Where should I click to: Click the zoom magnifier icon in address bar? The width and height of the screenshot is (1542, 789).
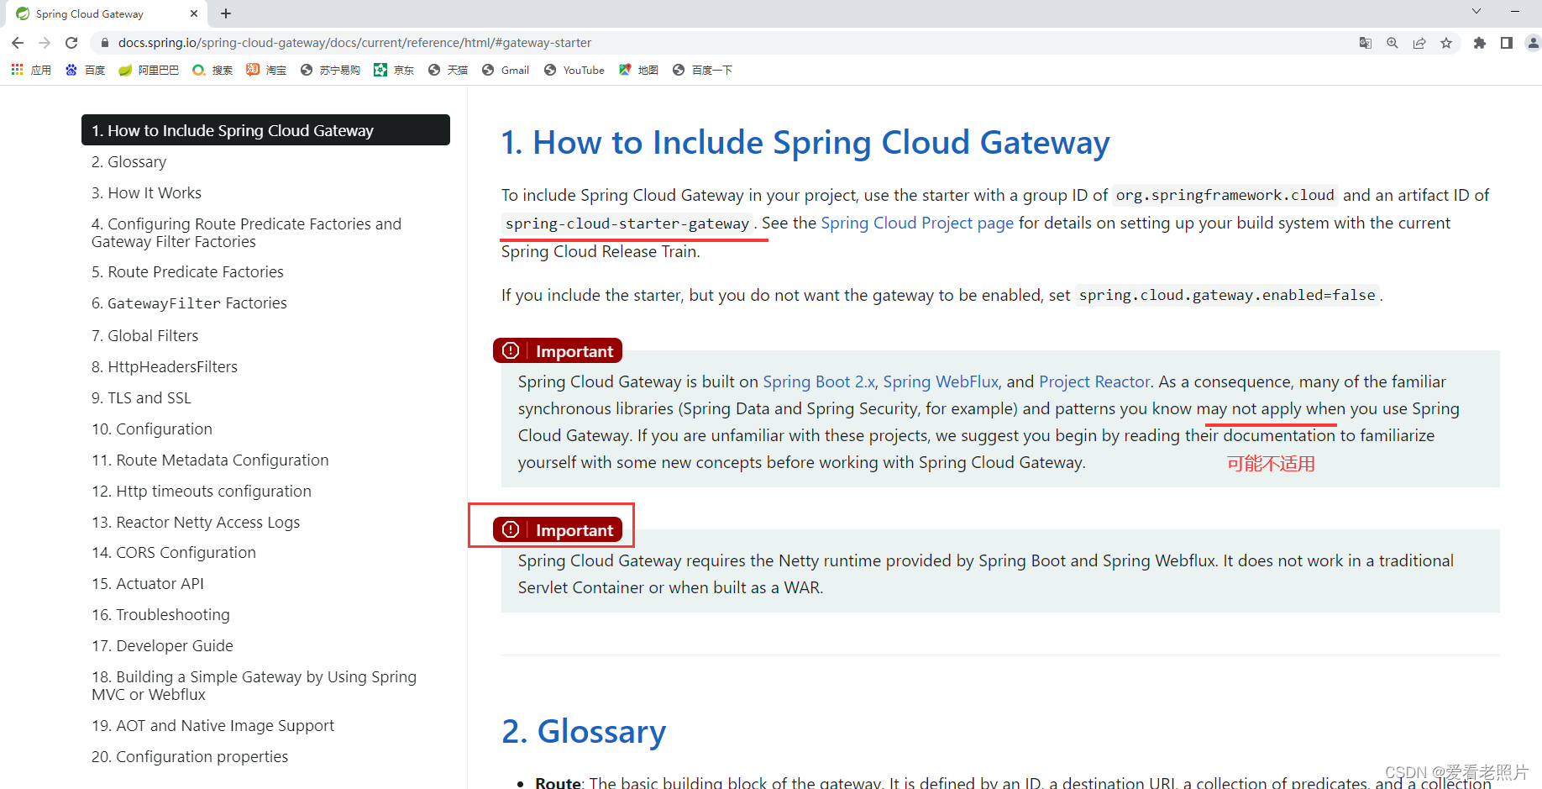pyautogui.click(x=1393, y=43)
